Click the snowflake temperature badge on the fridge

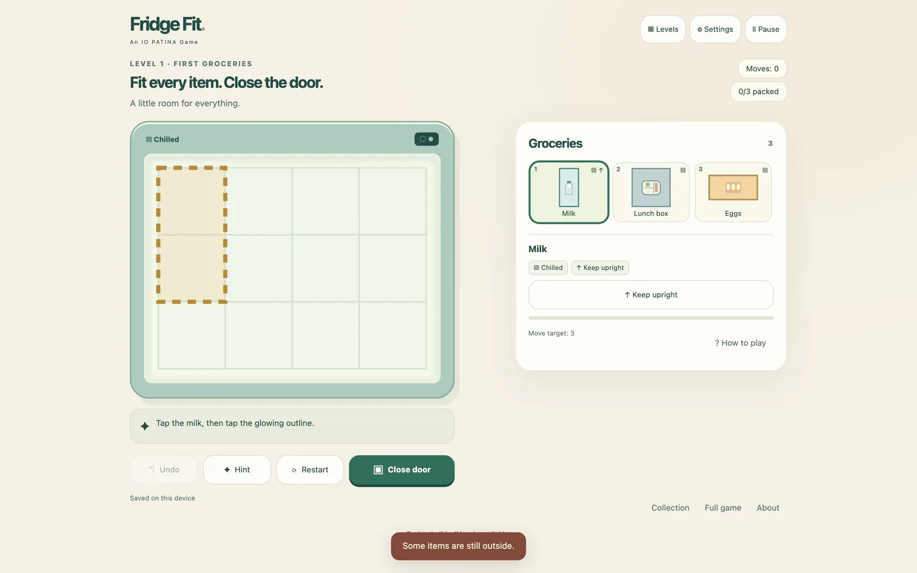[x=426, y=139]
